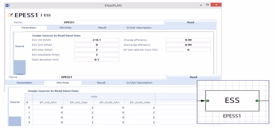
Task: Open the Result tab in lower panel
Action: [x=101, y=83]
